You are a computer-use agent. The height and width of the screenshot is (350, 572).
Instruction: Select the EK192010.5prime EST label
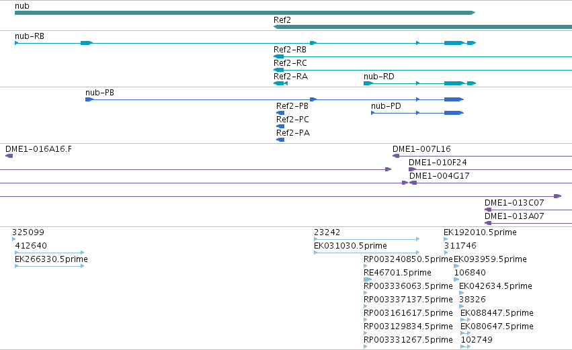[x=480, y=232]
